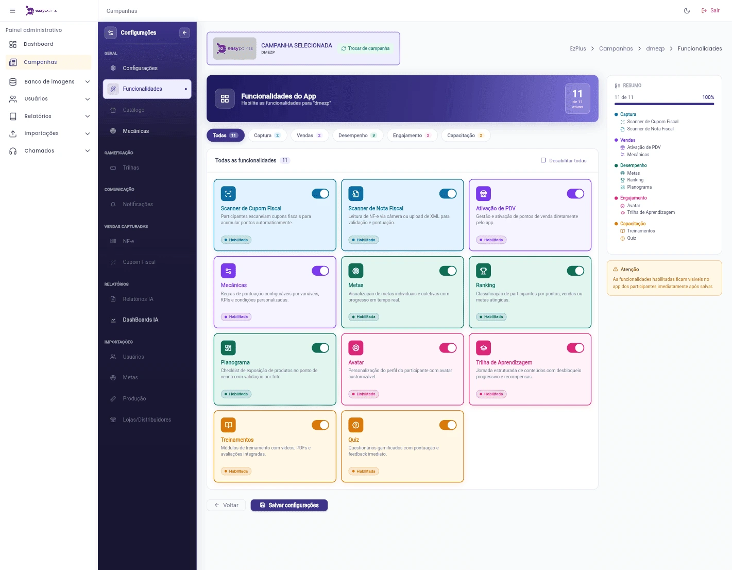This screenshot has width=732, height=570.
Task: Click Trocar de campanha
Action: coord(366,48)
